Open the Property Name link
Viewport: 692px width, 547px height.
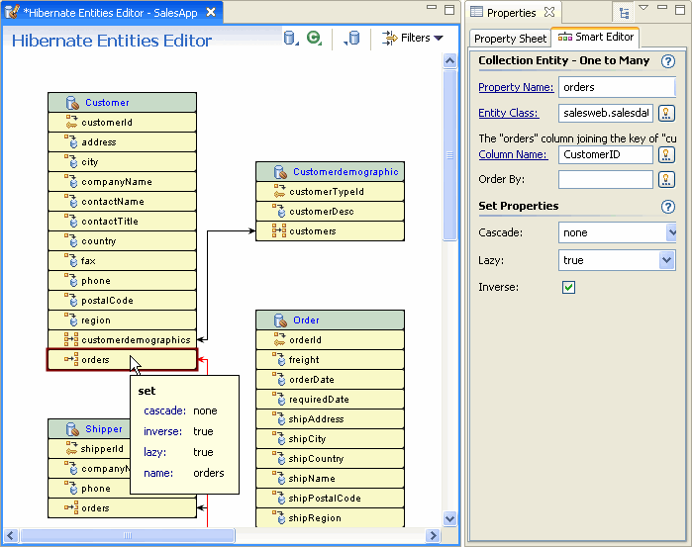pos(516,87)
